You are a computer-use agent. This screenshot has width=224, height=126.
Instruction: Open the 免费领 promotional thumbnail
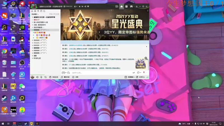click(141, 64)
